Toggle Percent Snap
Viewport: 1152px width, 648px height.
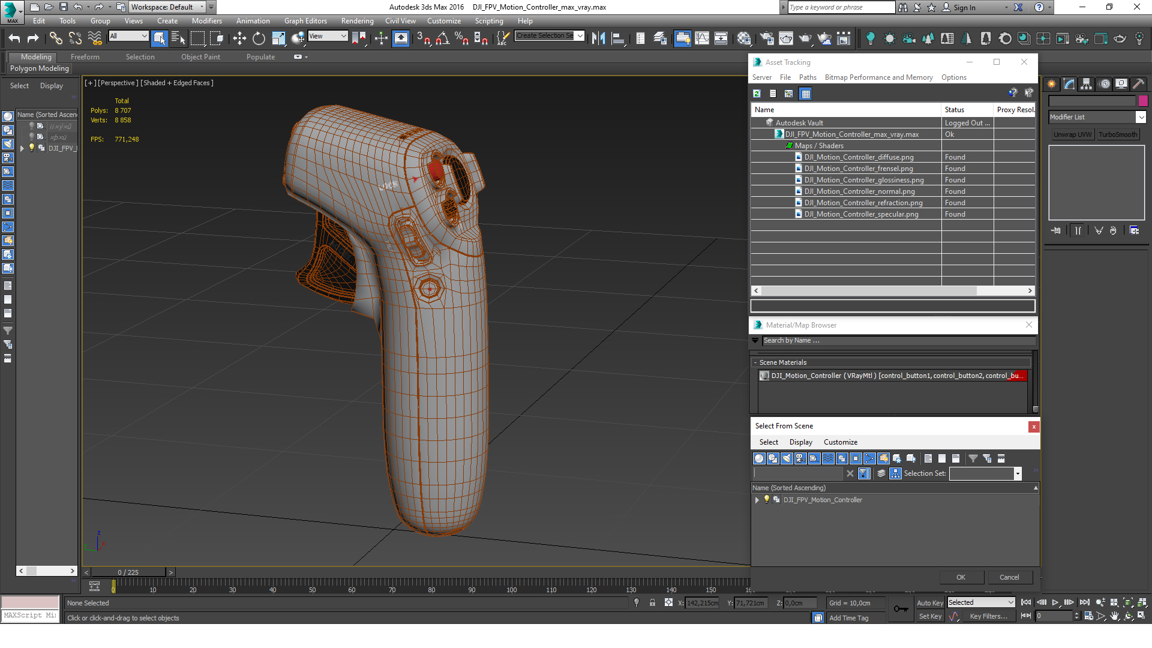(x=461, y=39)
